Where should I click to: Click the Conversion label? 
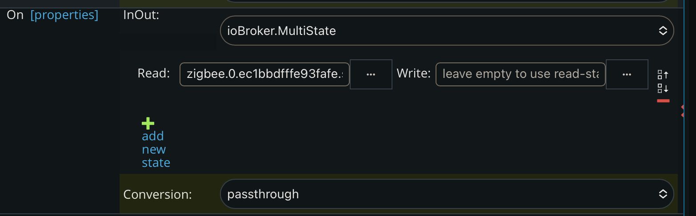tap(158, 195)
